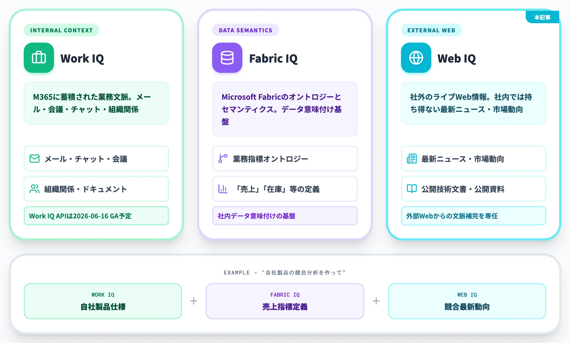Click the green Work IQ briefcase icon
Image resolution: width=570 pixels, height=343 pixels.
click(x=39, y=58)
